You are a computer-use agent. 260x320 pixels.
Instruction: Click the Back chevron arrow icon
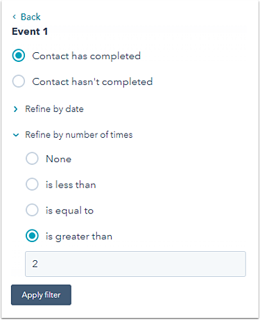click(15, 17)
